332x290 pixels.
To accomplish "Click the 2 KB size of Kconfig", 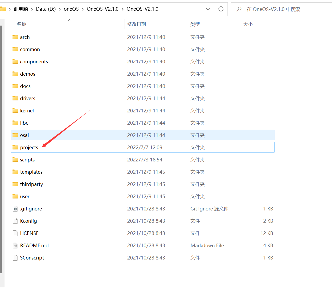I will tap(268, 221).
